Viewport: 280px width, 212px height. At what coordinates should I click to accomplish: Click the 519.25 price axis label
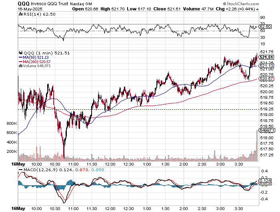click(x=267, y=109)
